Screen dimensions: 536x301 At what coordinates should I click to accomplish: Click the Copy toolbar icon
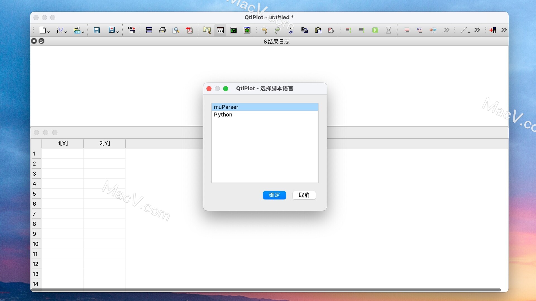[x=304, y=30]
